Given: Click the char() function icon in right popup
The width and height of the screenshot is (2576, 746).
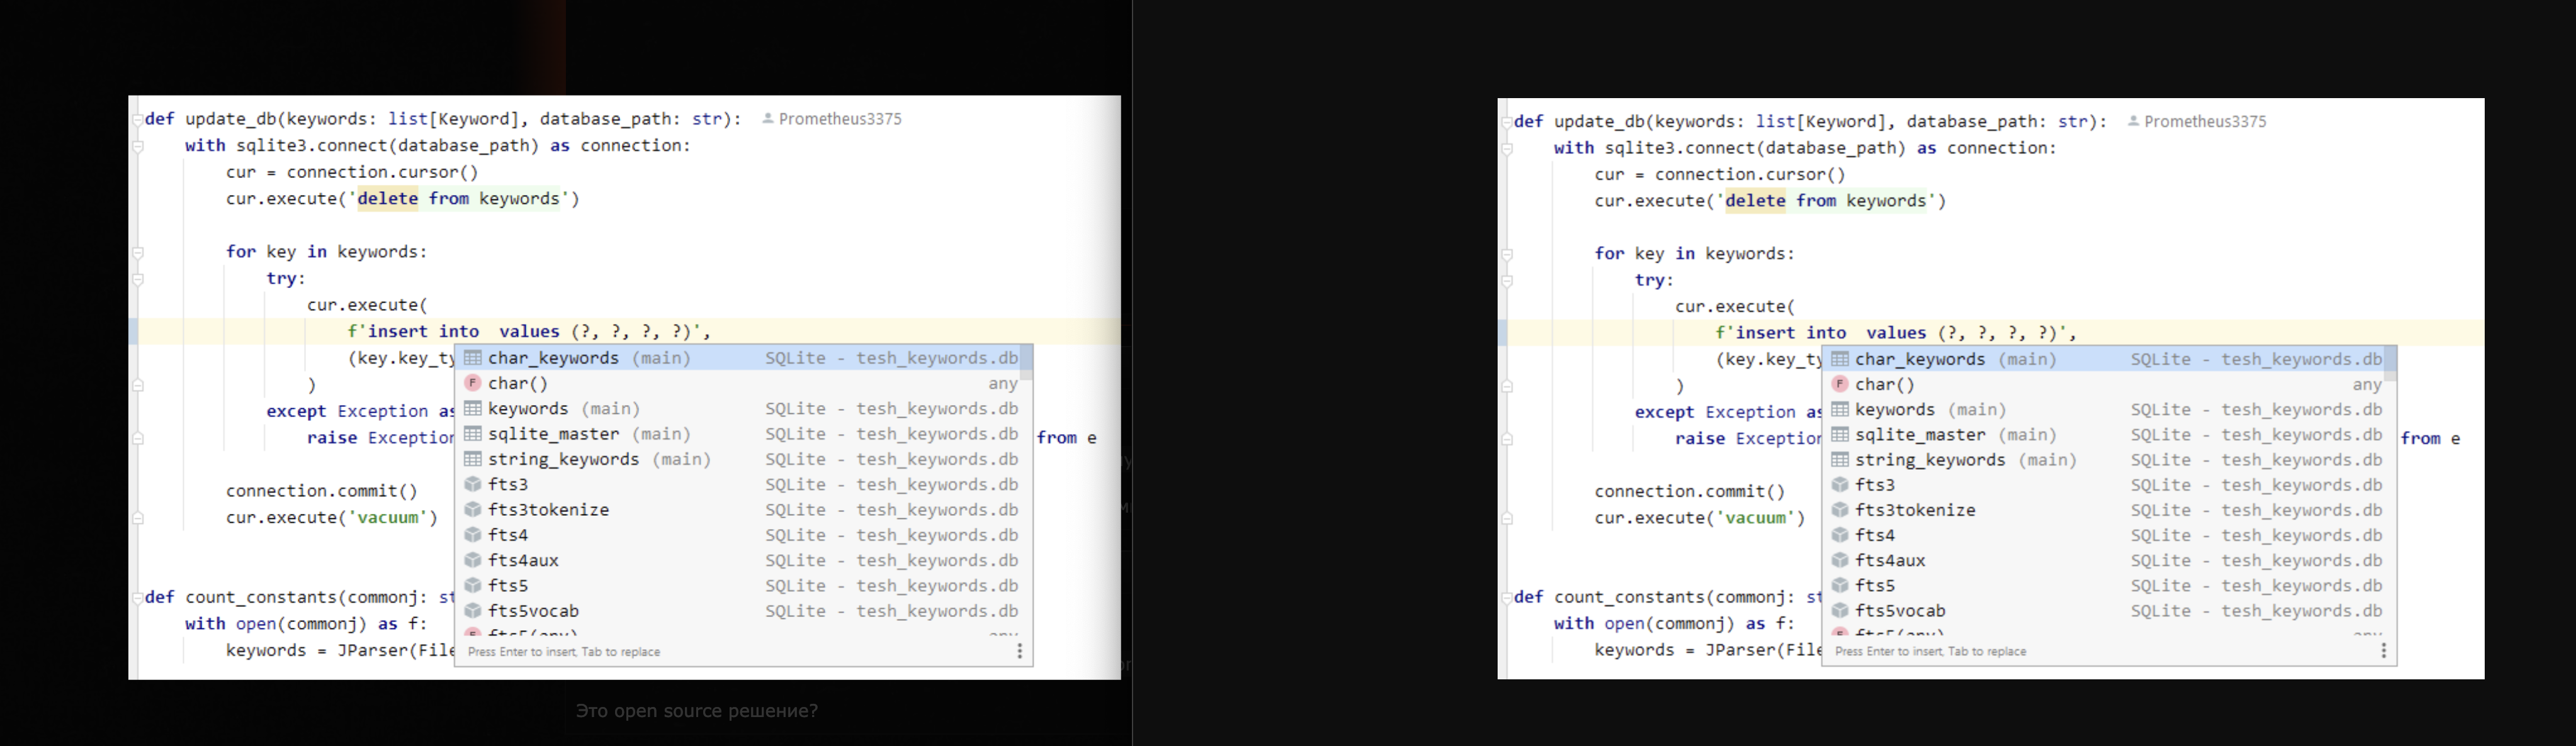Looking at the screenshot, I should click(x=1839, y=384).
